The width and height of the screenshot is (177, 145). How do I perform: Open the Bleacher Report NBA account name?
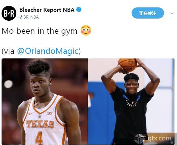(47, 10)
